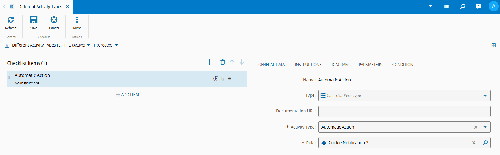Image resolution: width=500 pixels, height=155 pixels.
Task: Click the collapse header panel icon
Action: (494, 45)
